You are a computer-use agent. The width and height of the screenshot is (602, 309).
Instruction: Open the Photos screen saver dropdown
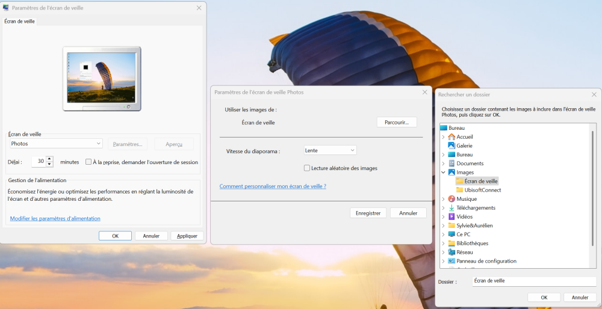(57, 144)
